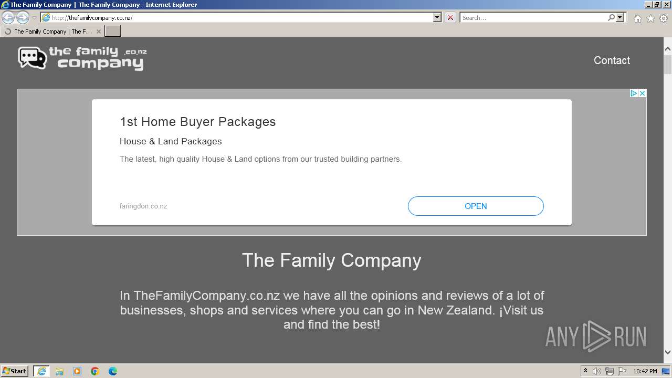Click Internet Explorer taskbar icon
Screen dimensions: 672x378
pyautogui.click(x=41, y=371)
